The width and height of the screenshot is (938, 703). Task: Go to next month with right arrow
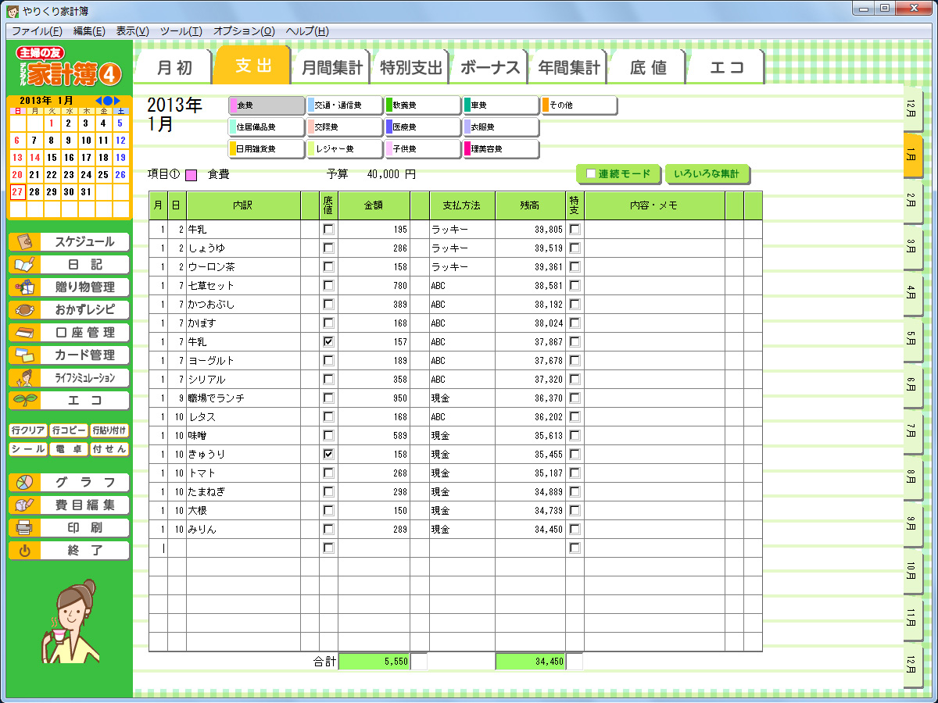117,101
